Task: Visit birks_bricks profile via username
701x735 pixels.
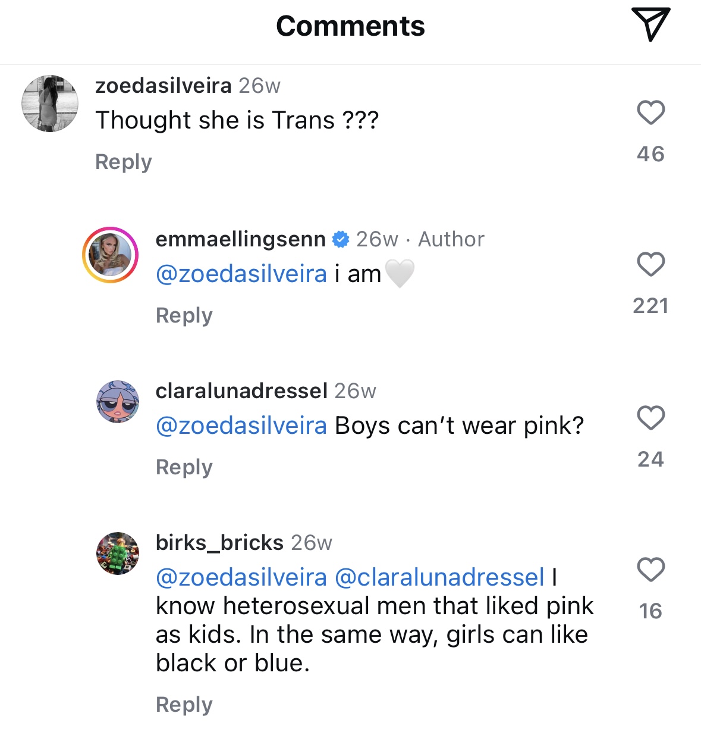Action: (219, 543)
